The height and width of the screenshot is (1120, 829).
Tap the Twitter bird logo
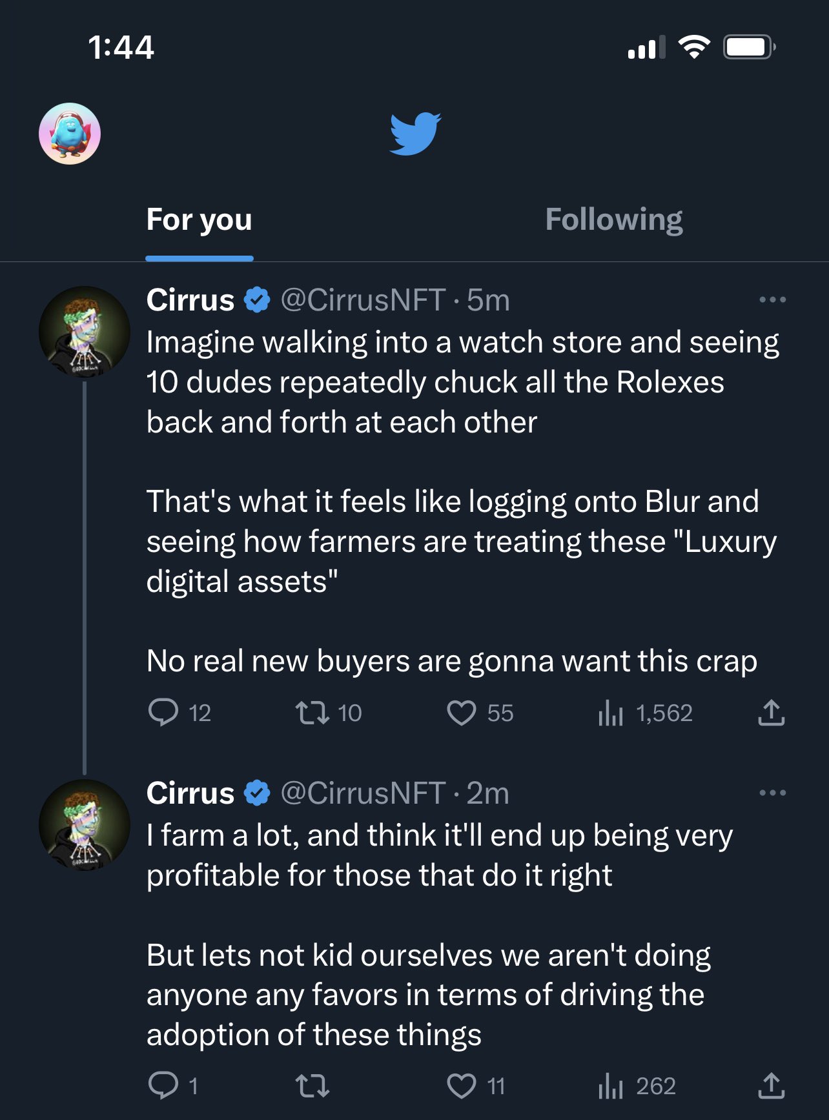click(415, 134)
